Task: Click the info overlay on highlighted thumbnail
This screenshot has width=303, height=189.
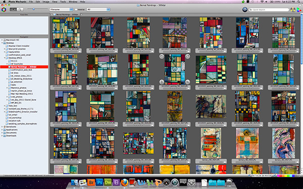Action: [x=162, y=82]
